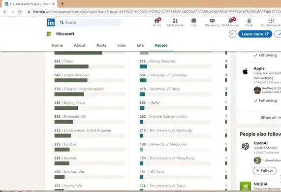This screenshot has width=281, height=192.
Task: Switch to the Posts tab
Action: [x=101, y=45]
